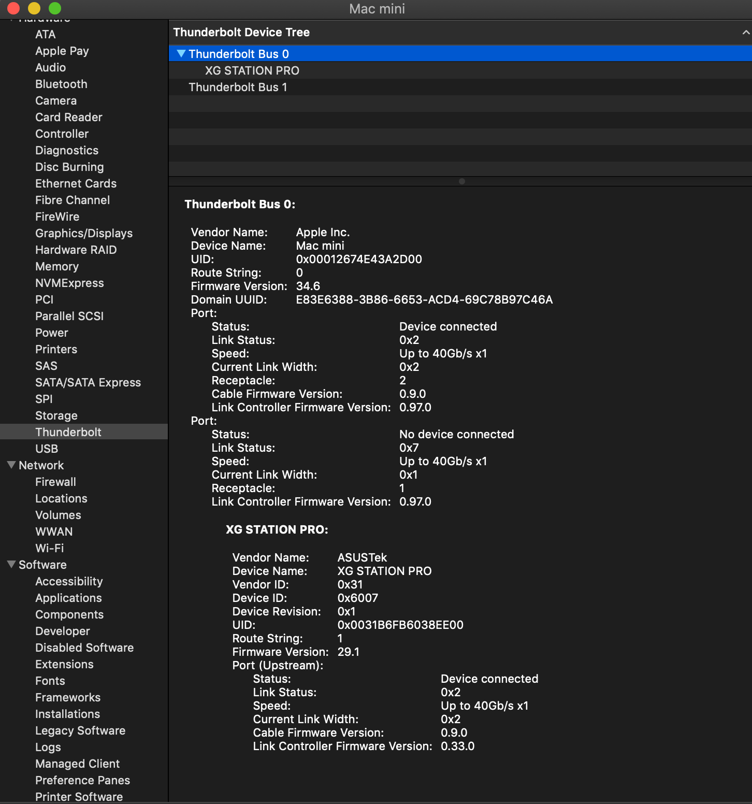Screen dimensions: 752x804
Task: Select Disc Burning entry
Action: (x=69, y=167)
